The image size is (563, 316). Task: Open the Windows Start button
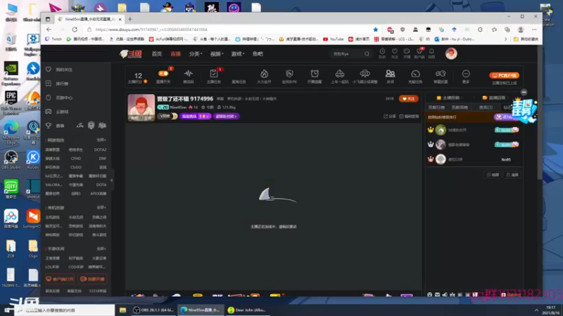pos(7,310)
